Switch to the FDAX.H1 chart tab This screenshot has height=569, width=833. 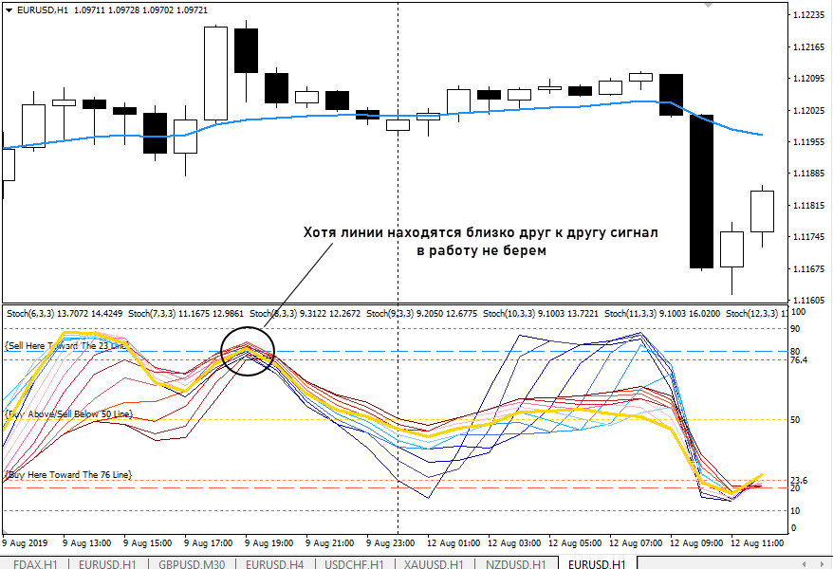tap(33, 562)
